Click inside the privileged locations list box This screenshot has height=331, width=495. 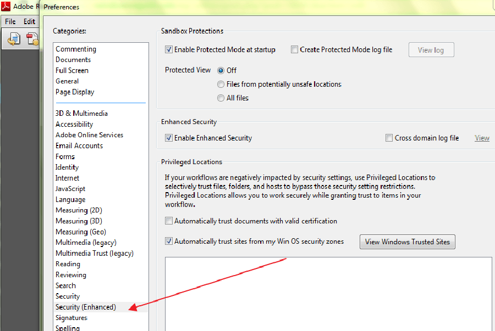click(x=328, y=294)
